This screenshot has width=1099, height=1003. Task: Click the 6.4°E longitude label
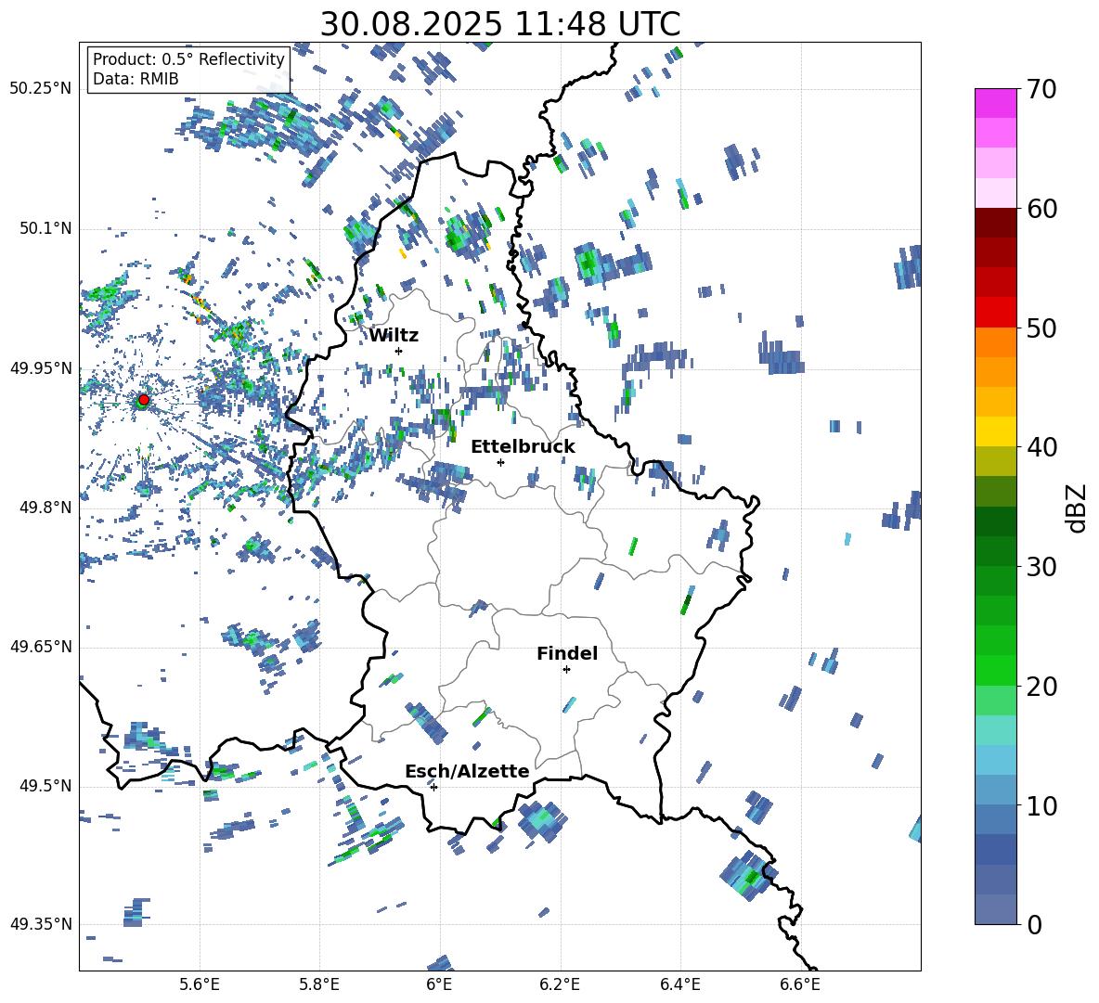pyautogui.click(x=679, y=984)
